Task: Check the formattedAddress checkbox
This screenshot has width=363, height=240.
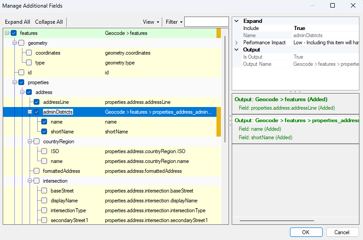Action: point(37,171)
